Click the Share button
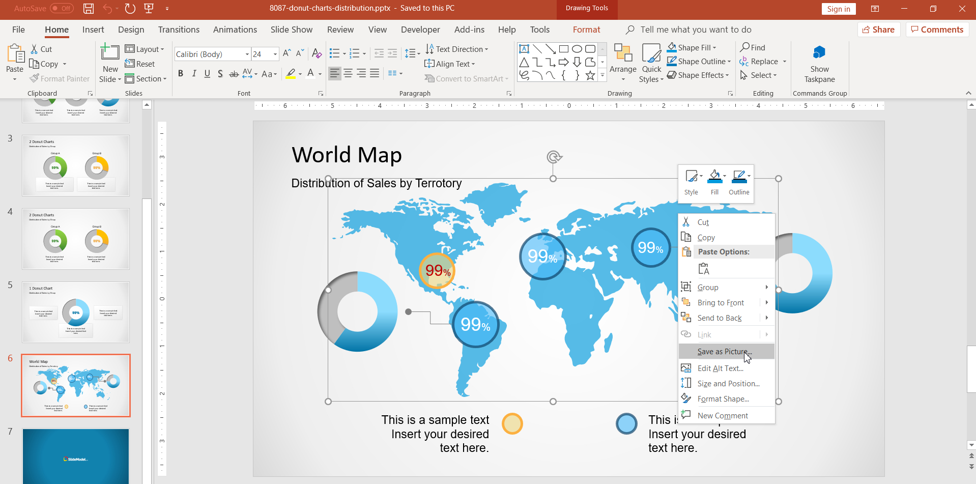The image size is (976, 484). point(878,30)
